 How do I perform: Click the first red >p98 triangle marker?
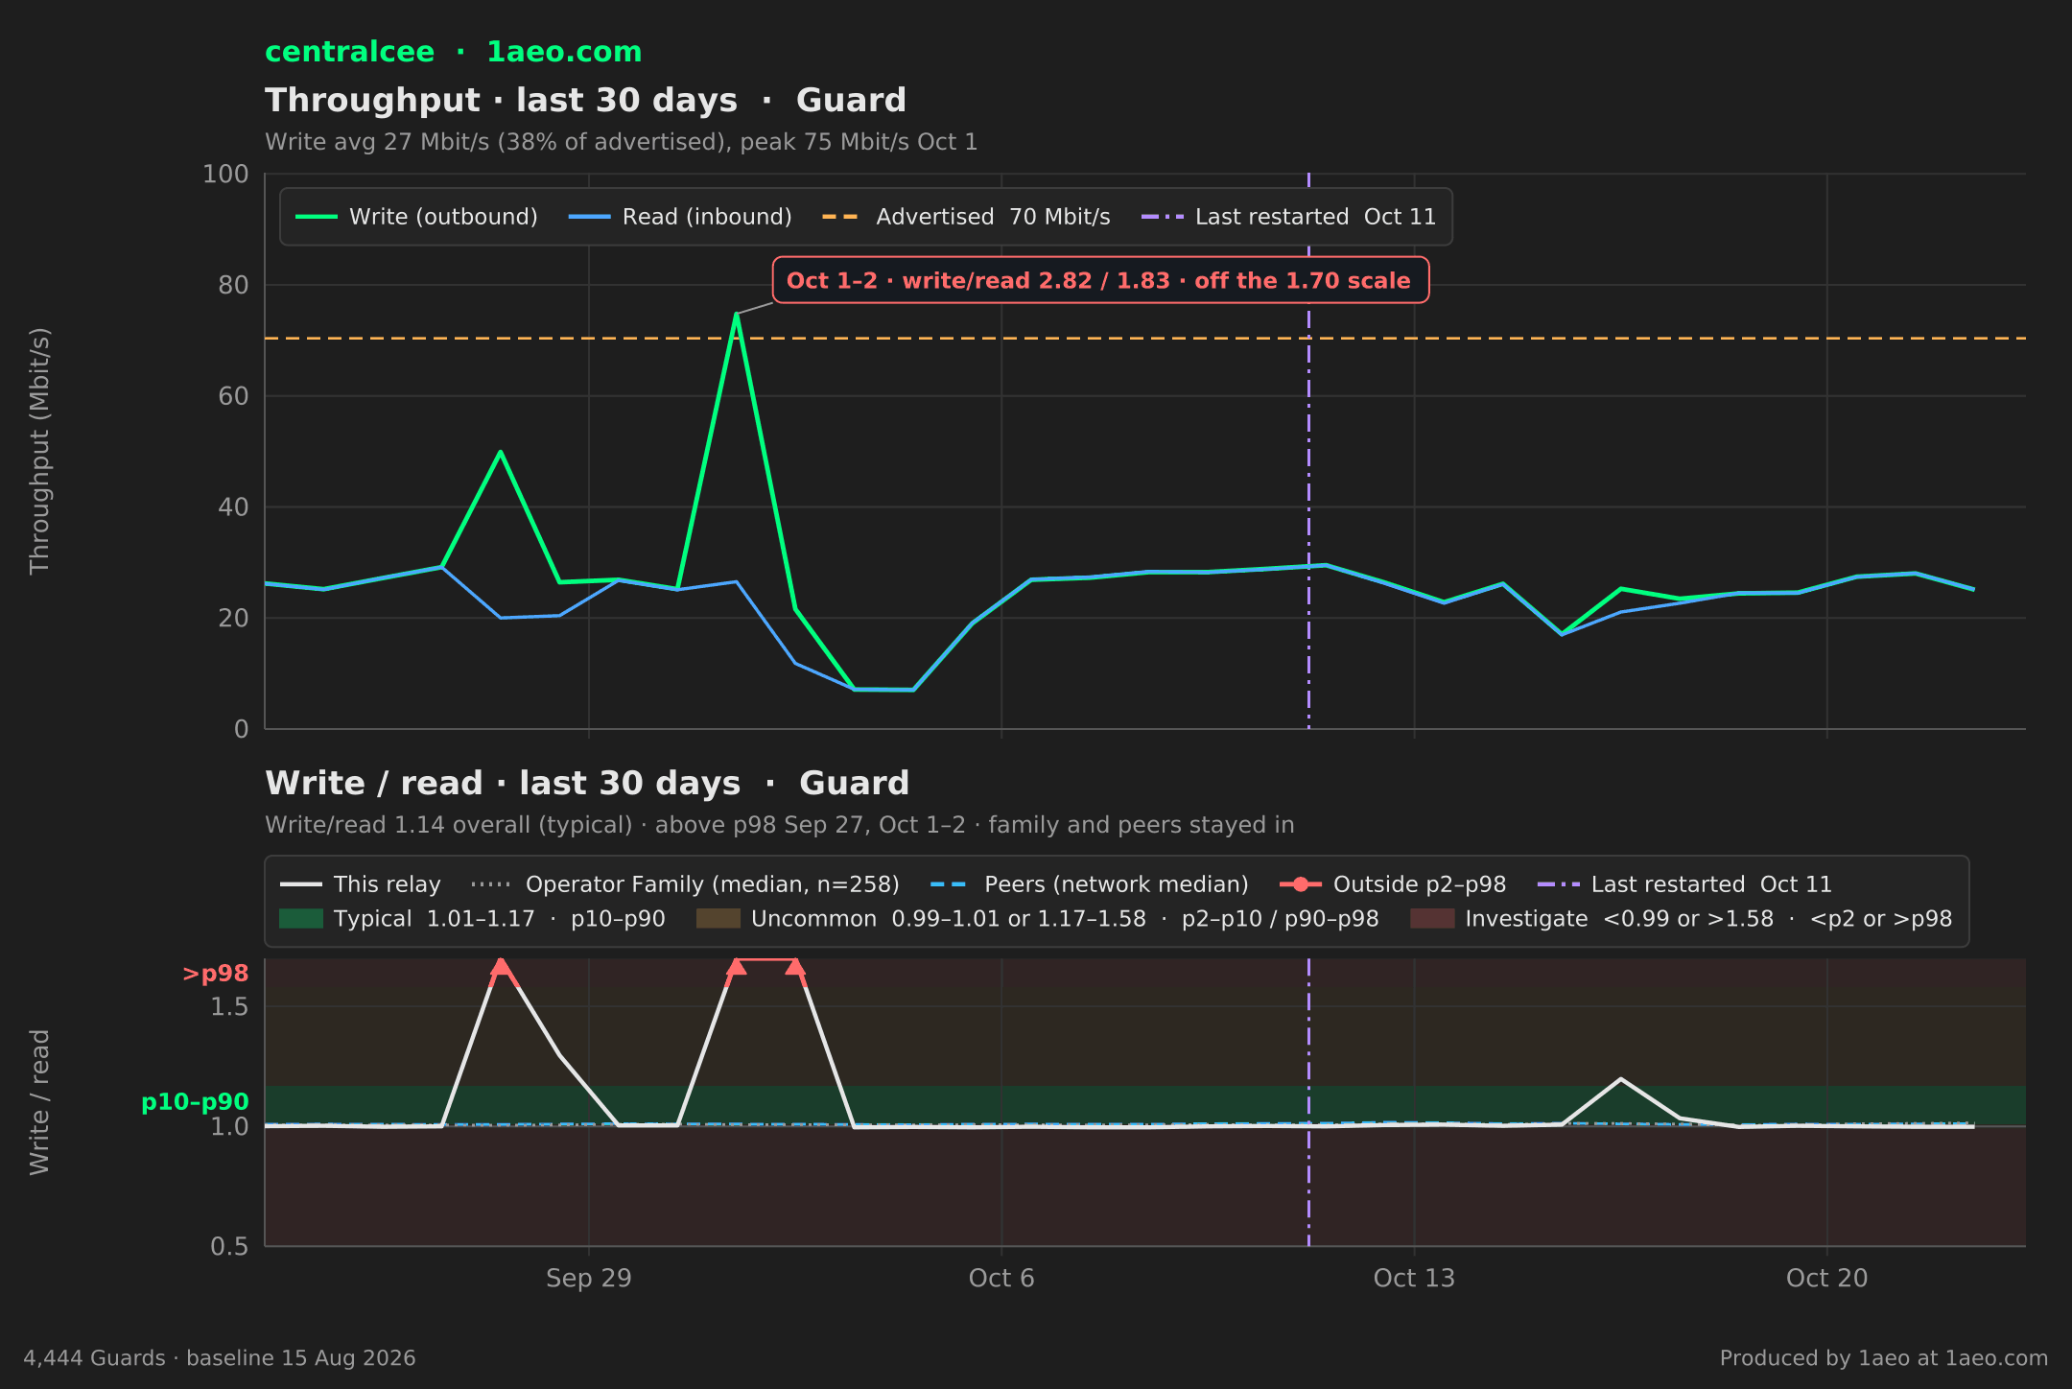pyautogui.click(x=500, y=966)
